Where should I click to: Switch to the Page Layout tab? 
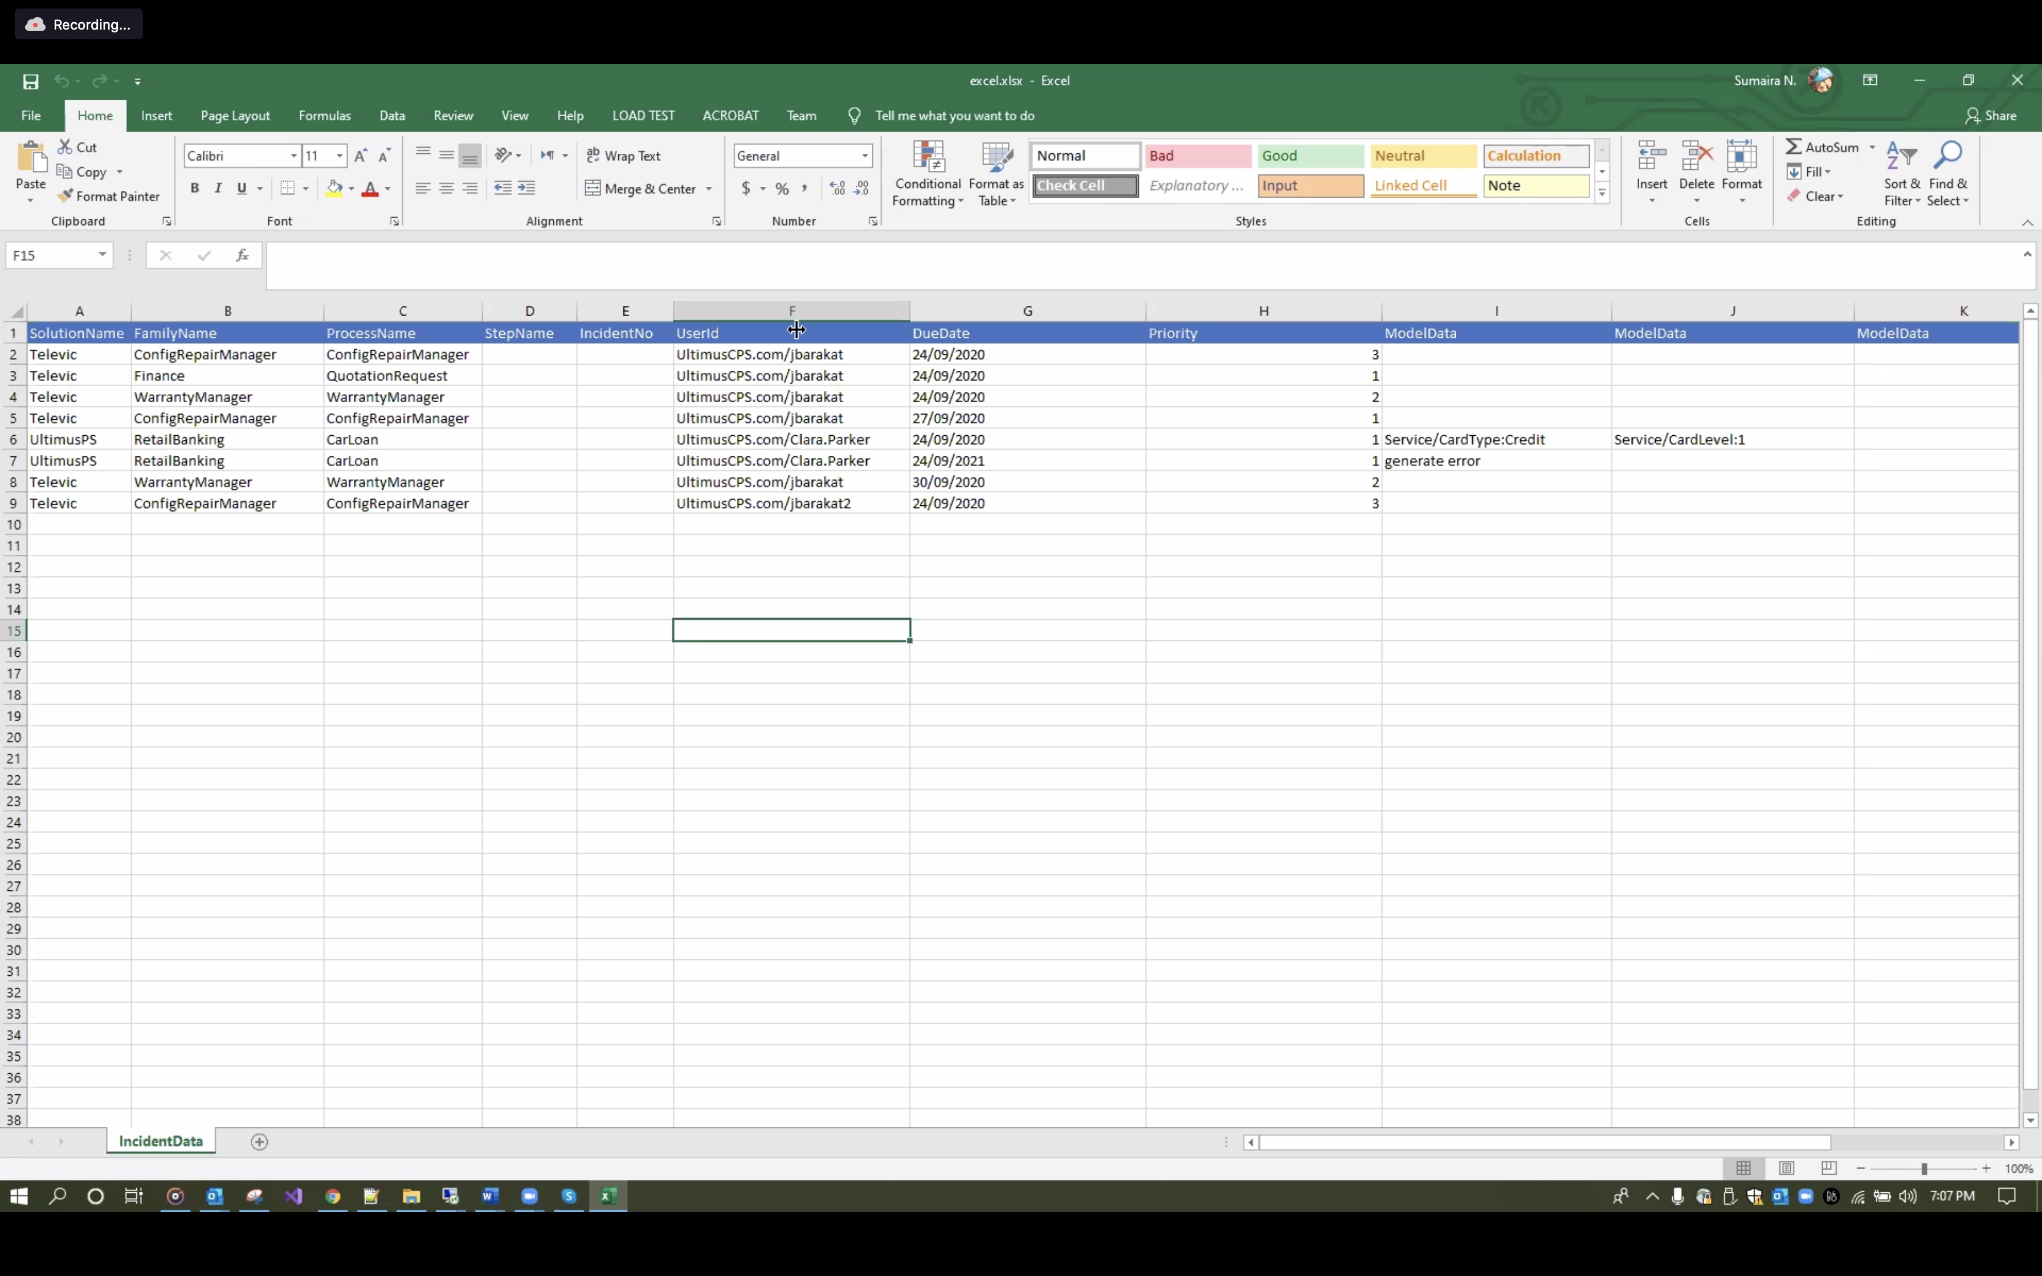(235, 116)
